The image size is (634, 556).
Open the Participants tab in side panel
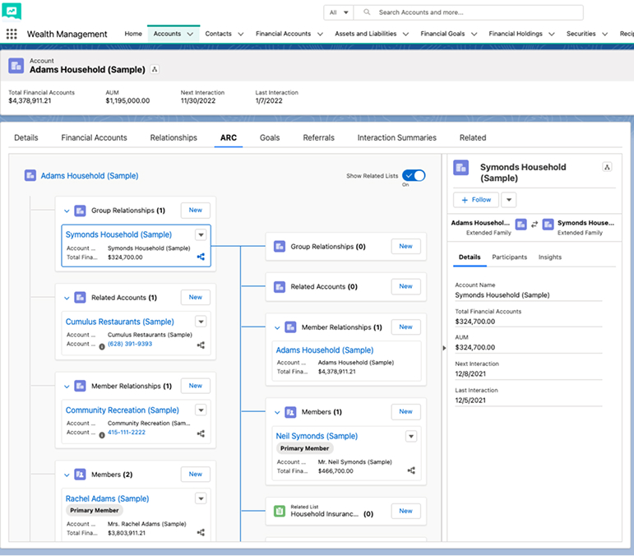point(510,257)
